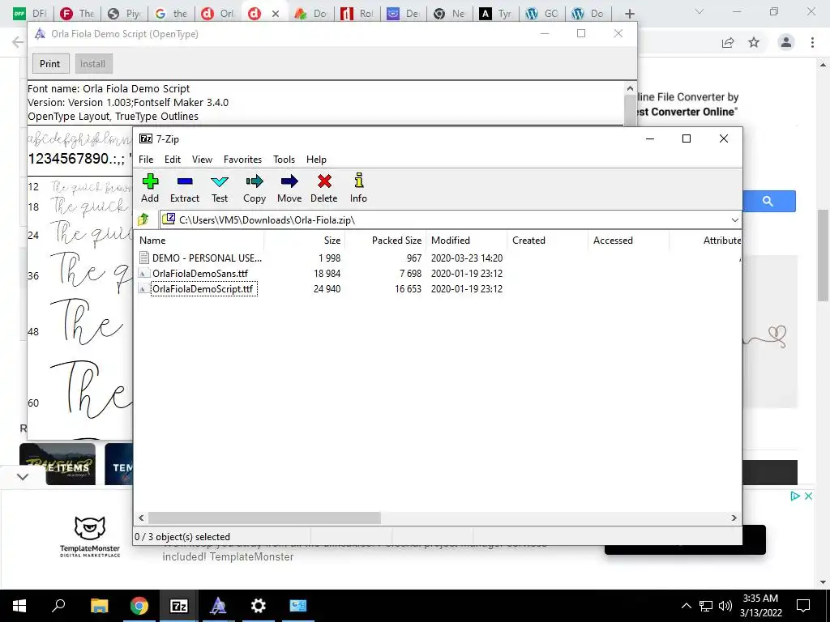Go up one folder level in 7-Zip
Image resolution: width=830 pixels, height=622 pixels.
143,219
